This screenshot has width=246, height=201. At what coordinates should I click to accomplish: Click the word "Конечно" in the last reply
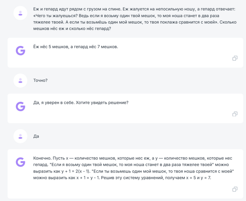[x=42, y=159]
